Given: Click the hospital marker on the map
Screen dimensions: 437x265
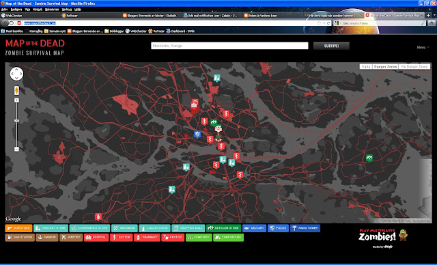Looking at the screenshot, I should 194,105.
